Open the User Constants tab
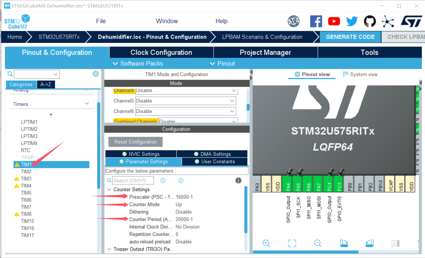 pyautogui.click(x=215, y=161)
